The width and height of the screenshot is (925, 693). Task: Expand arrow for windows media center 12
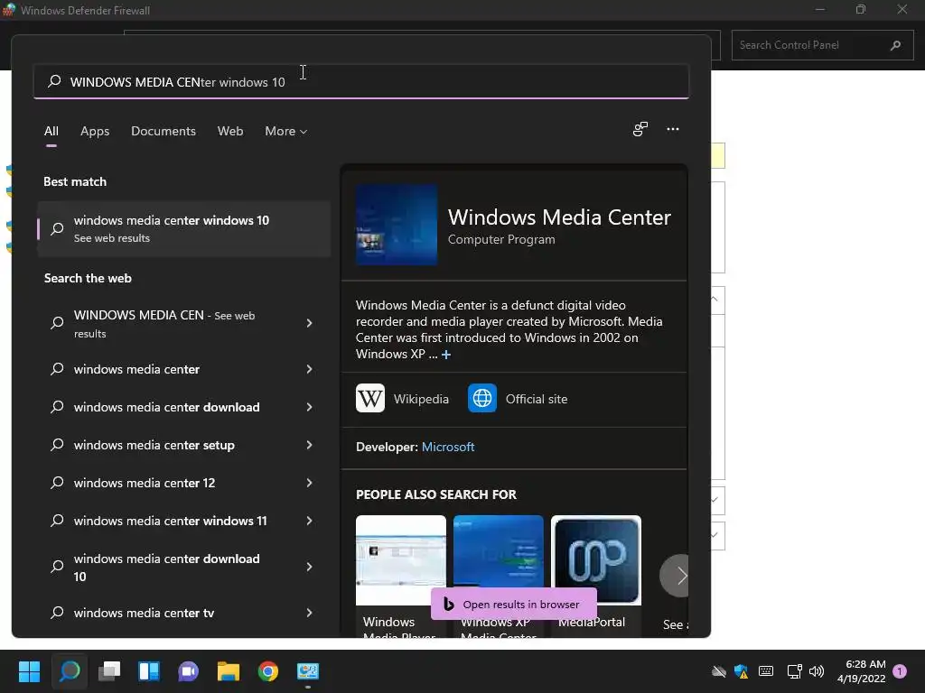click(309, 483)
